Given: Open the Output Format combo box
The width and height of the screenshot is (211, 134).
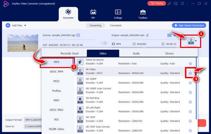Looking at the screenshot, I should pyautogui.click(x=33, y=120).
